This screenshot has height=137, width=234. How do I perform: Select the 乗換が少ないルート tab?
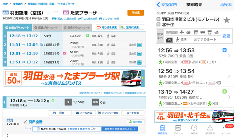point(77,27)
